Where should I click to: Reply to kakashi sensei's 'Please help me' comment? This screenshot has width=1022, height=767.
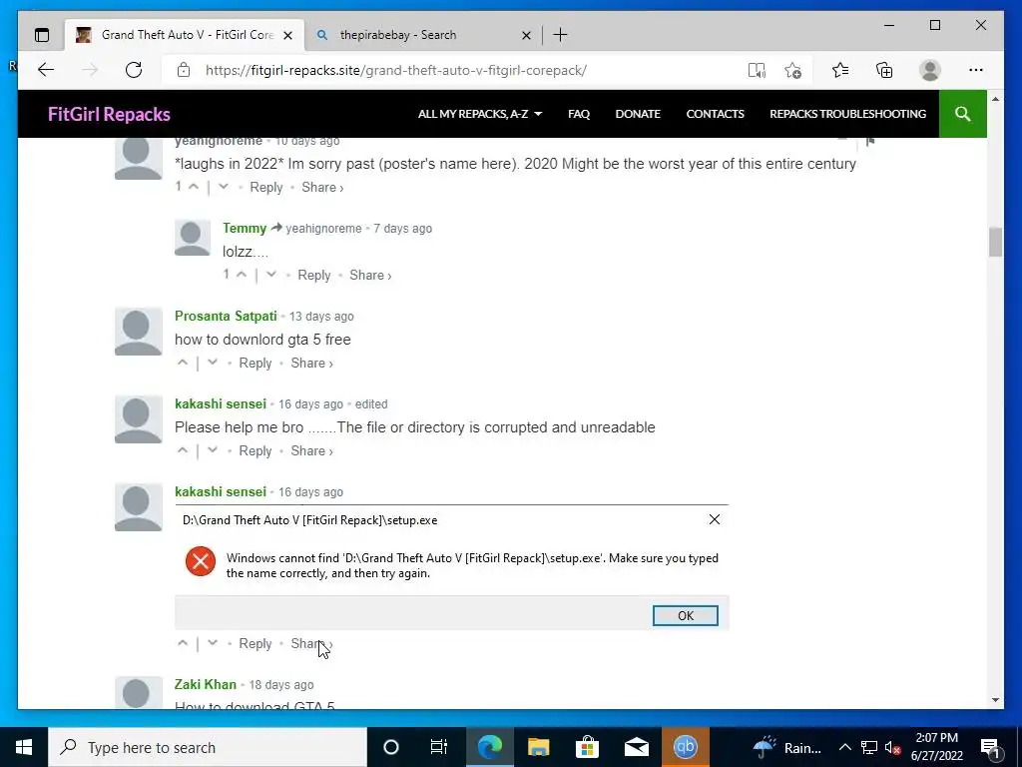tap(255, 450)
